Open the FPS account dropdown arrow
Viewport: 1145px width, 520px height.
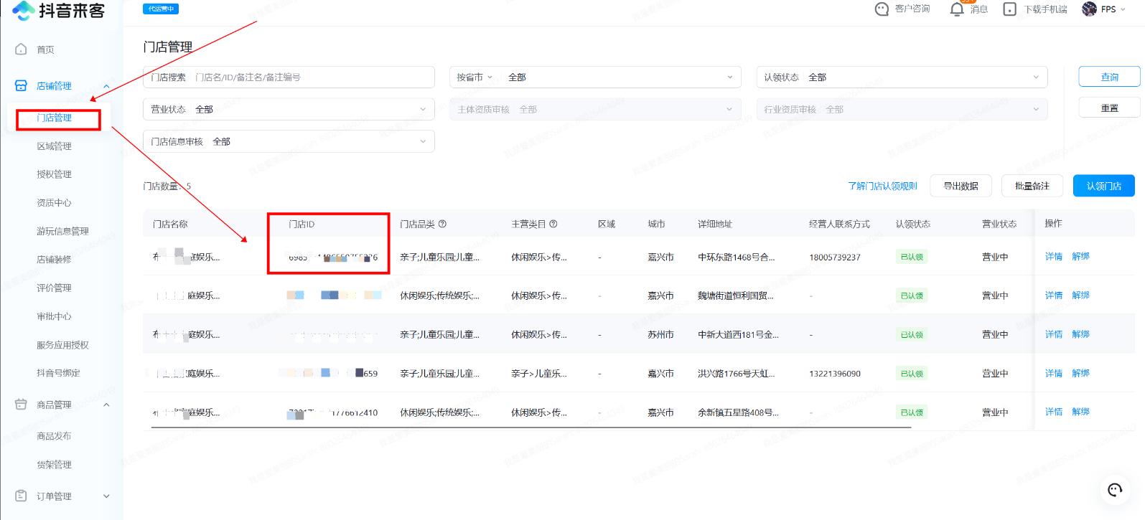click(1123, 9)
